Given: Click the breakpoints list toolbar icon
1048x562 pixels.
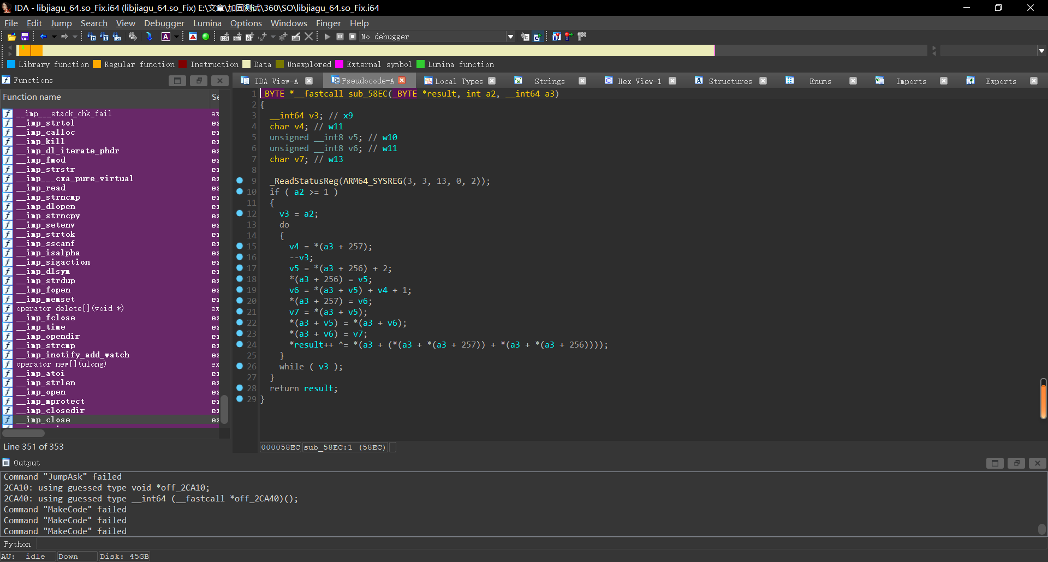Looking at the screenshot, I should click(556, 37).
